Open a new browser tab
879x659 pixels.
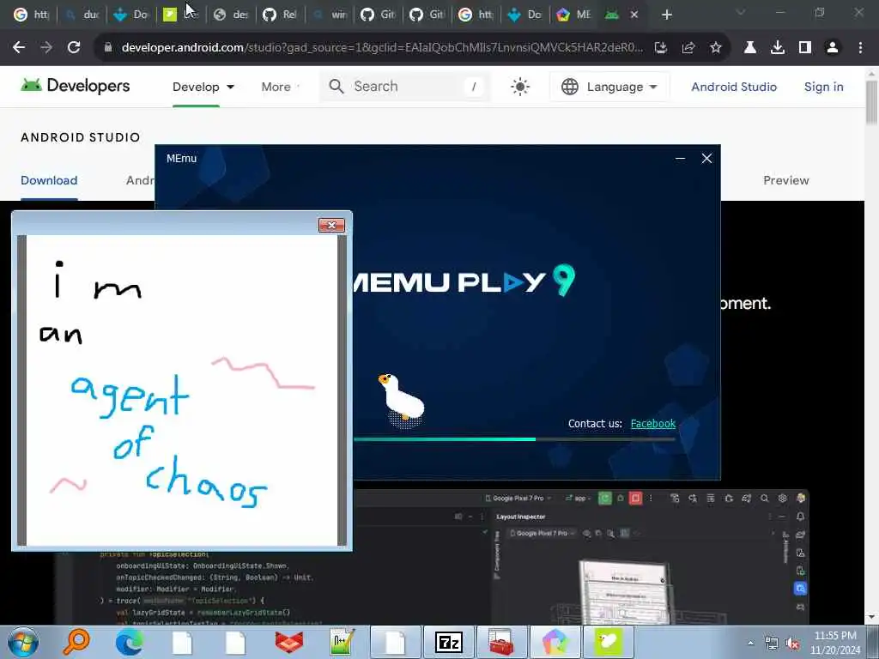[666, 15]
